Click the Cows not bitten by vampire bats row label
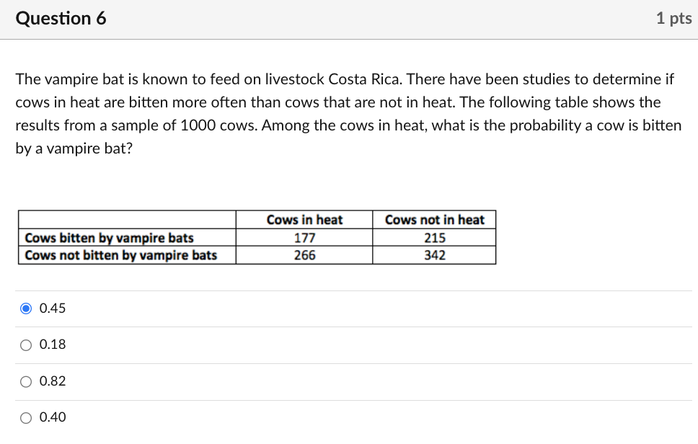Screen dimensions: 698x444 click(x=128, y=255)
